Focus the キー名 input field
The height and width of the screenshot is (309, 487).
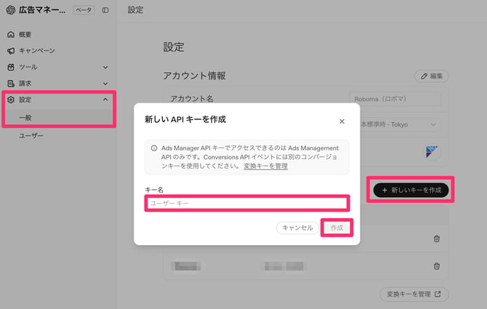[247, 203]
